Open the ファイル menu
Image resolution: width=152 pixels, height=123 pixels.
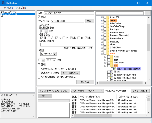[x=8, y=8]
